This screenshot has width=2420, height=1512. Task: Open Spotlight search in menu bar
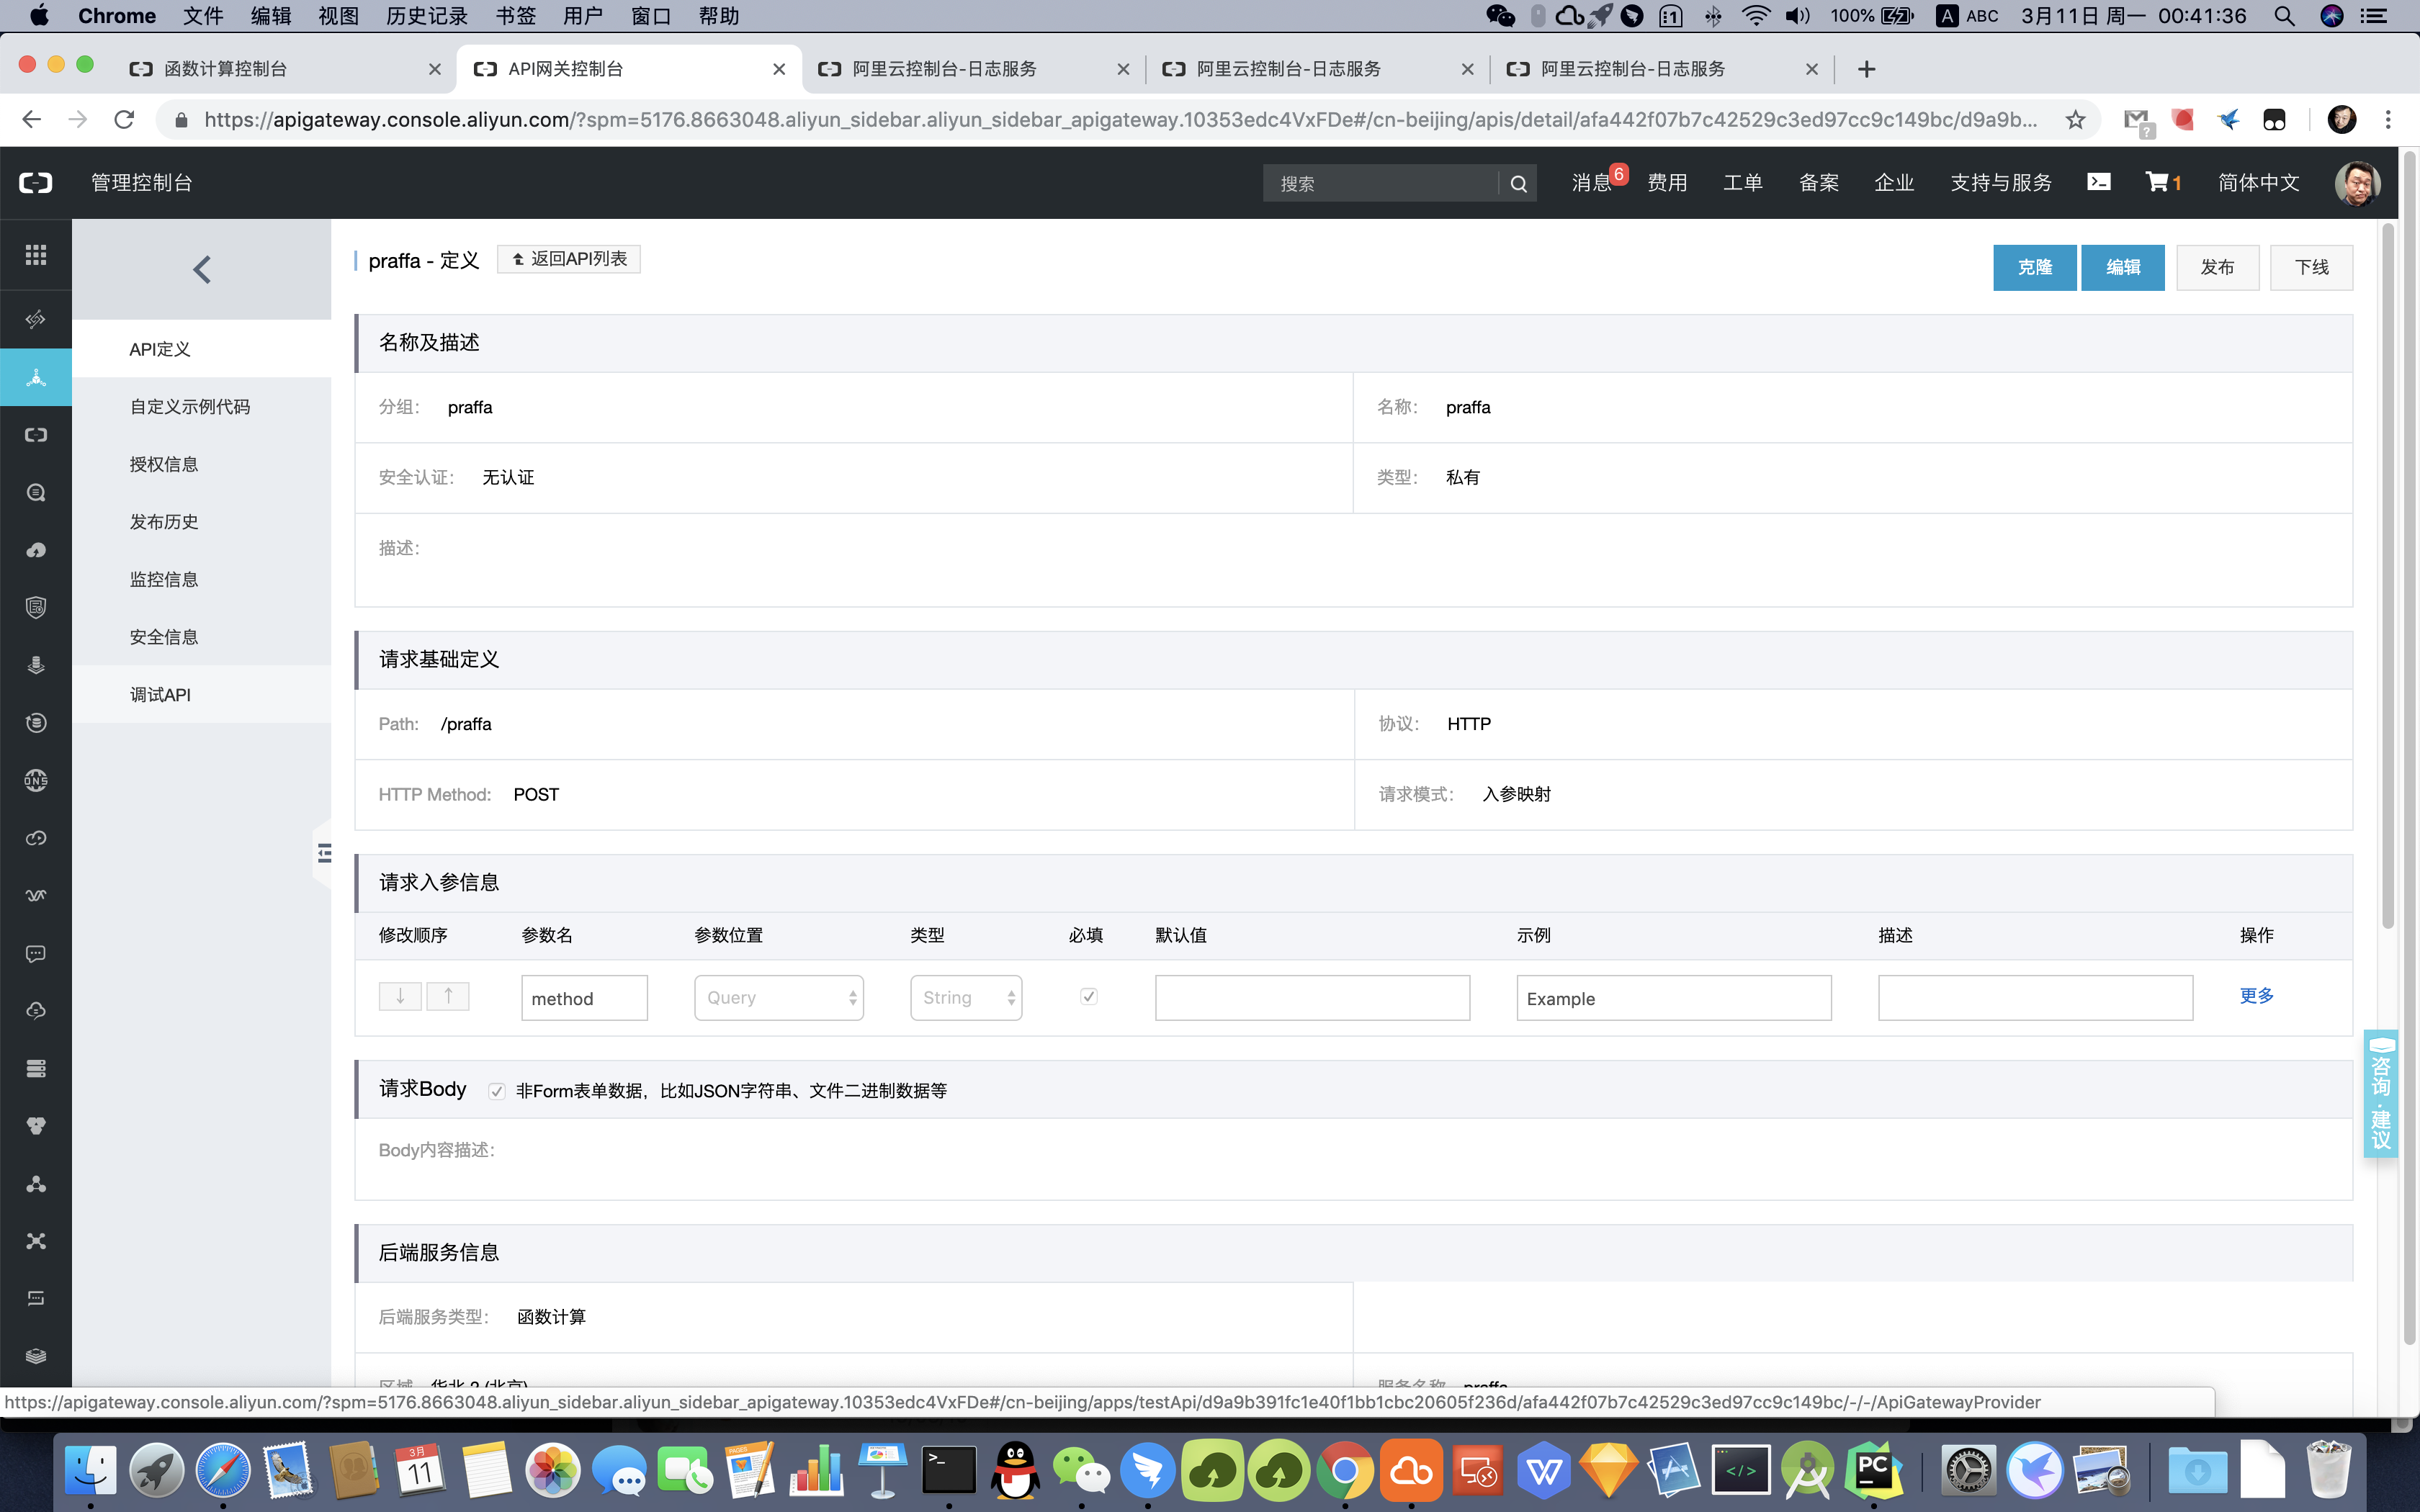point(2284,16)
